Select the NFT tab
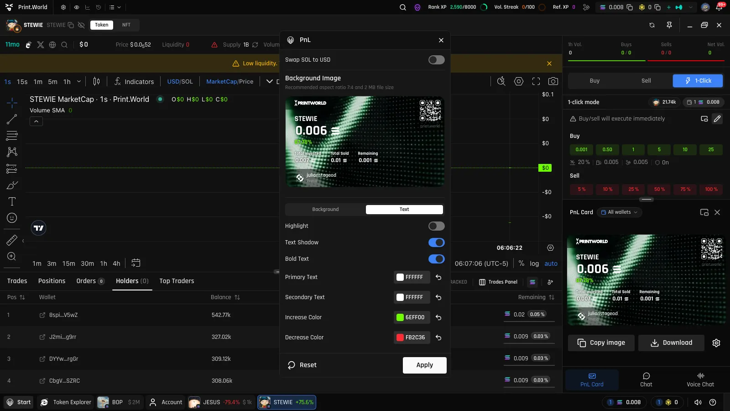730x411 pixels. point(126,25)
